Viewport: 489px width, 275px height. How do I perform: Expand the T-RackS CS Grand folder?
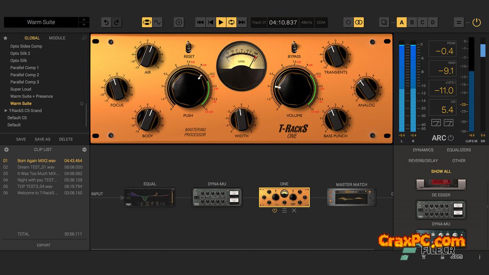[x=6, y=111]
